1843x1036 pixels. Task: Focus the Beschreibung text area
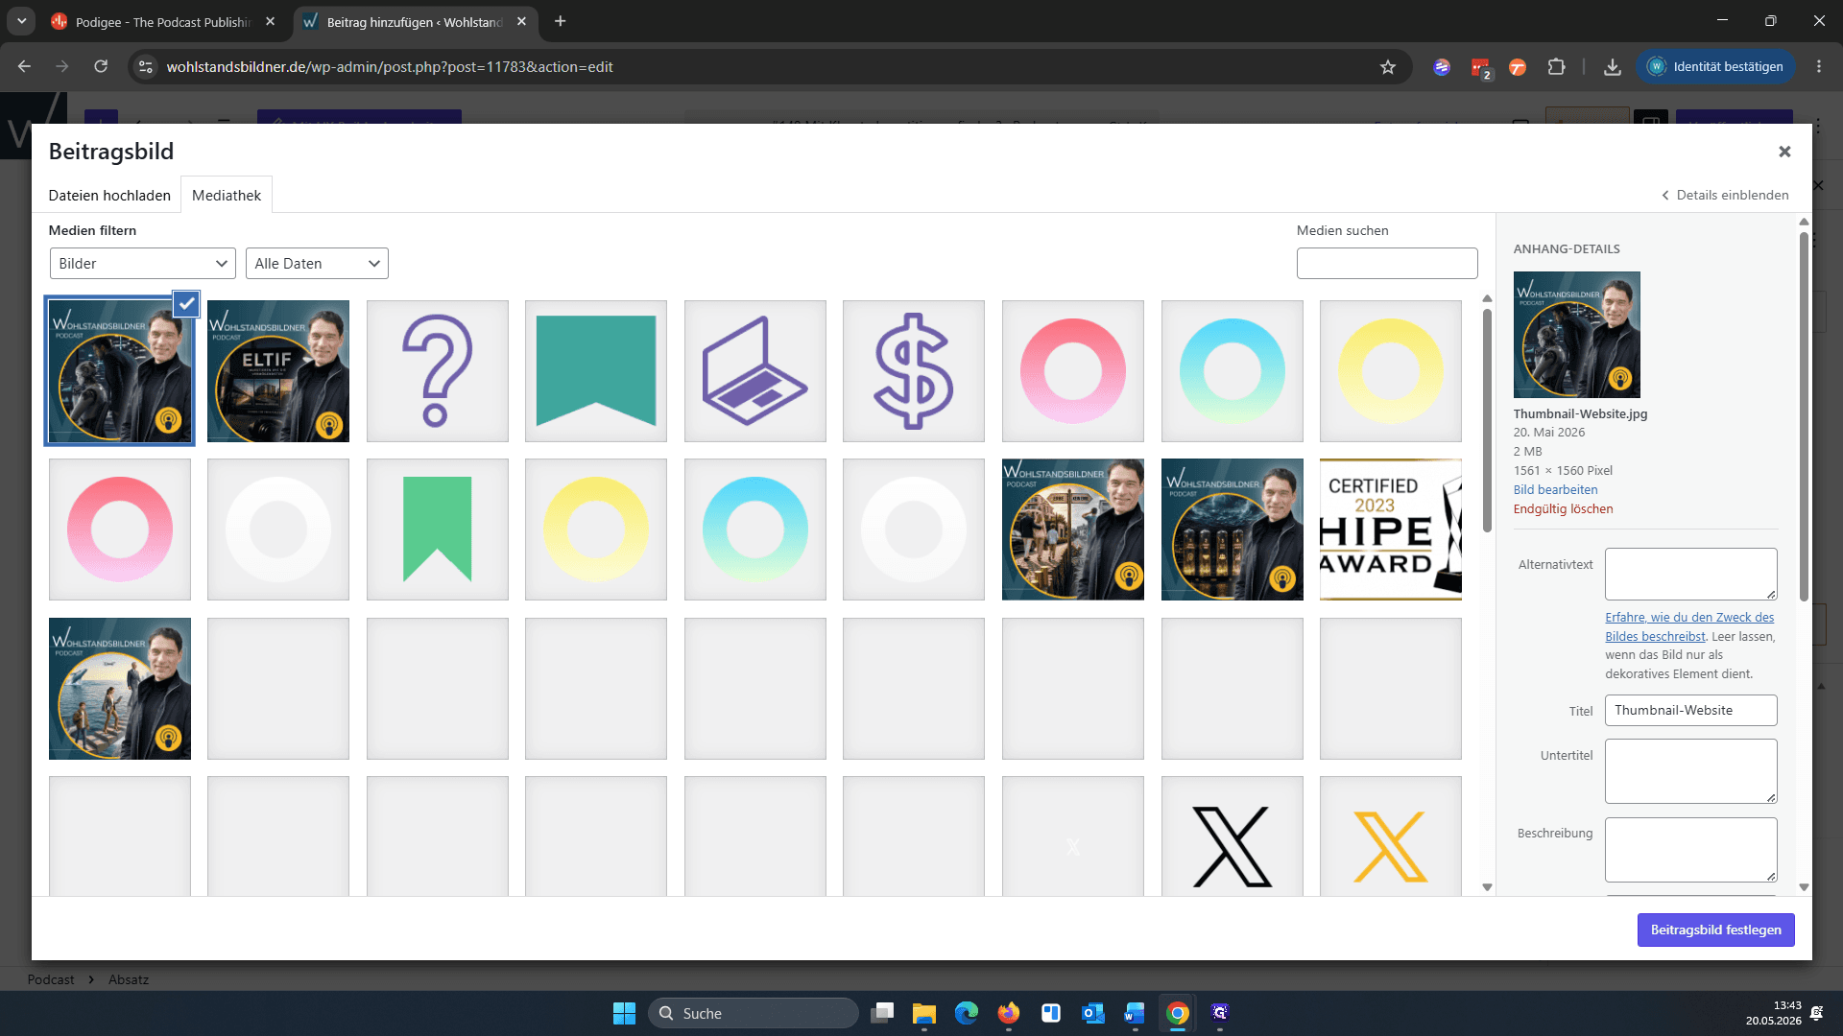click(x=1690, y=850)
